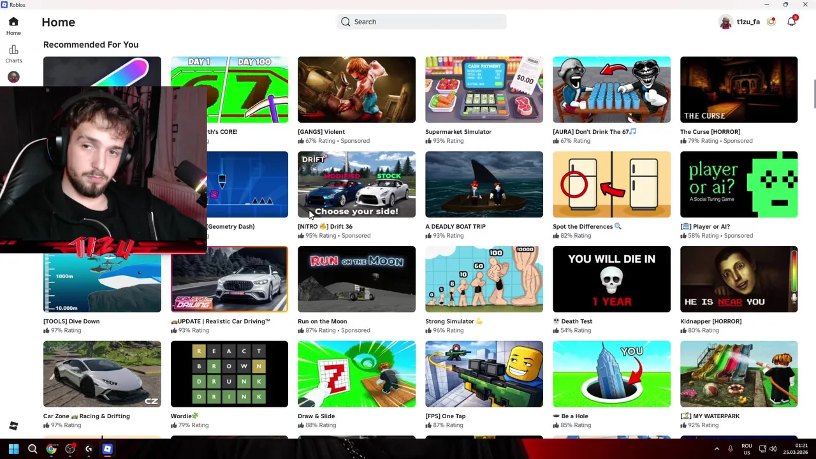This screenshot has width=816, height=459.
Task: Click the 54% Rating under Death Test
Action: (572, 330)
